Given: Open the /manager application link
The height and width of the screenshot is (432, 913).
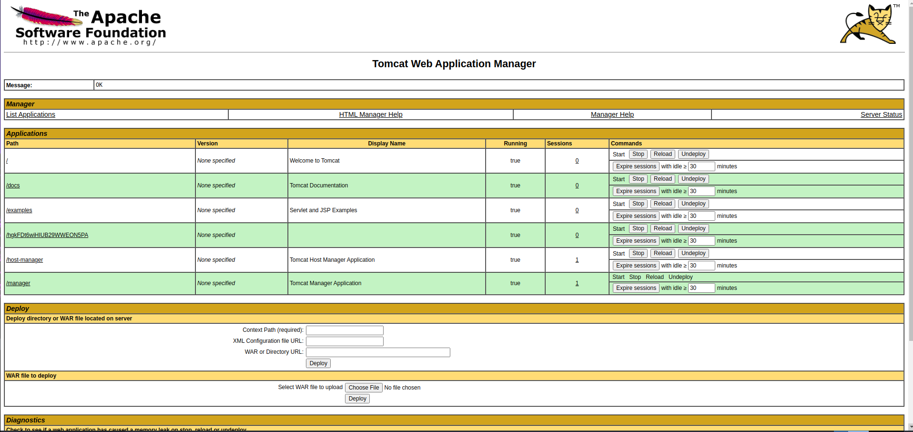Looking at the screenshot, I should [x=18, y=283].
